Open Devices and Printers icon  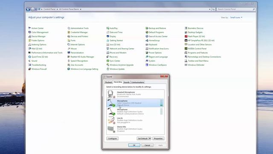coord(69,36)
